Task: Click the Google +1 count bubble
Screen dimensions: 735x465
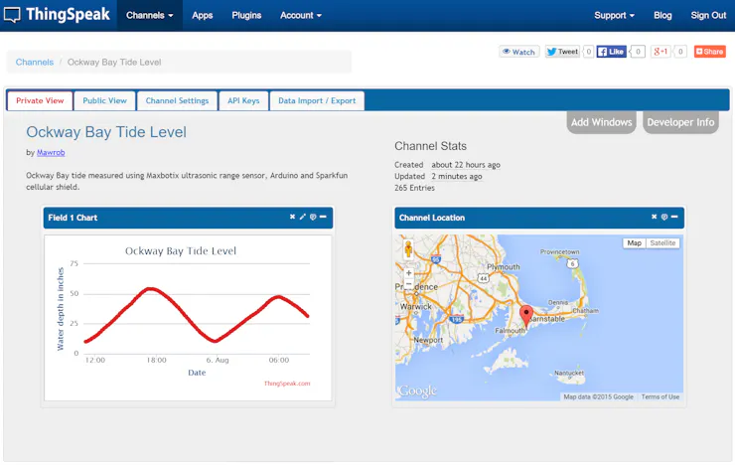Action: (680, 52)
